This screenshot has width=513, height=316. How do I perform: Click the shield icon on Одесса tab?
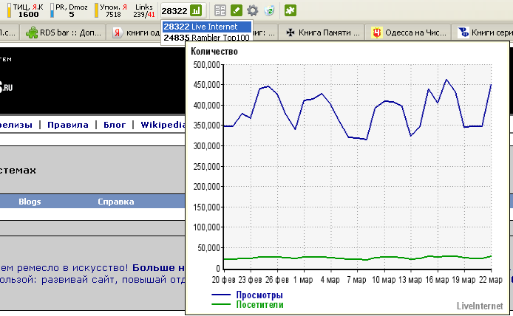pos(377,32)
